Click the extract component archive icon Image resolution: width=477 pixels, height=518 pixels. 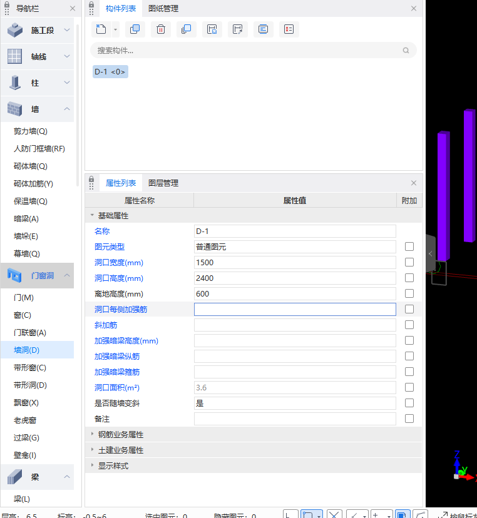pyautogui.click(x=238, y=29)
